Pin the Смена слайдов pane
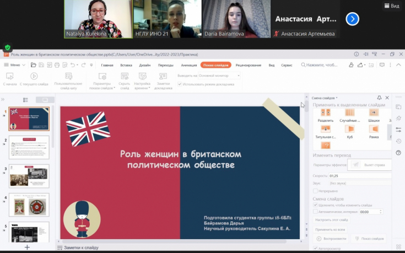The width and height of the screenshot is (405, 253). pyautogui.click(x=379, y=98)
